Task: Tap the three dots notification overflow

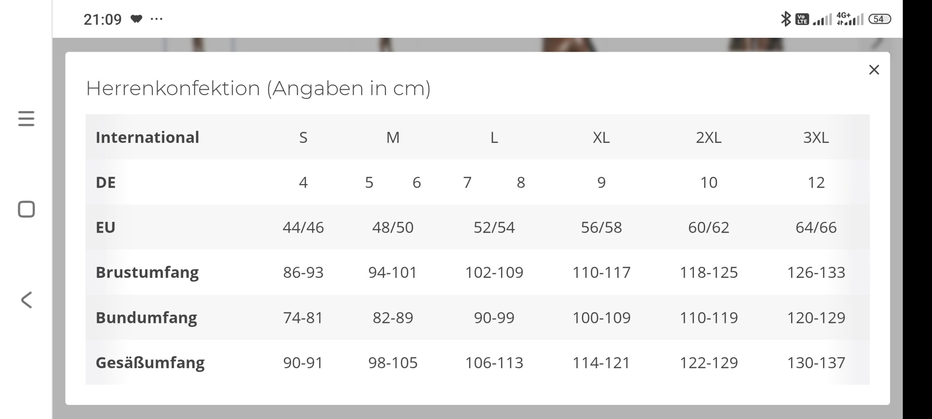Action: 157,19
